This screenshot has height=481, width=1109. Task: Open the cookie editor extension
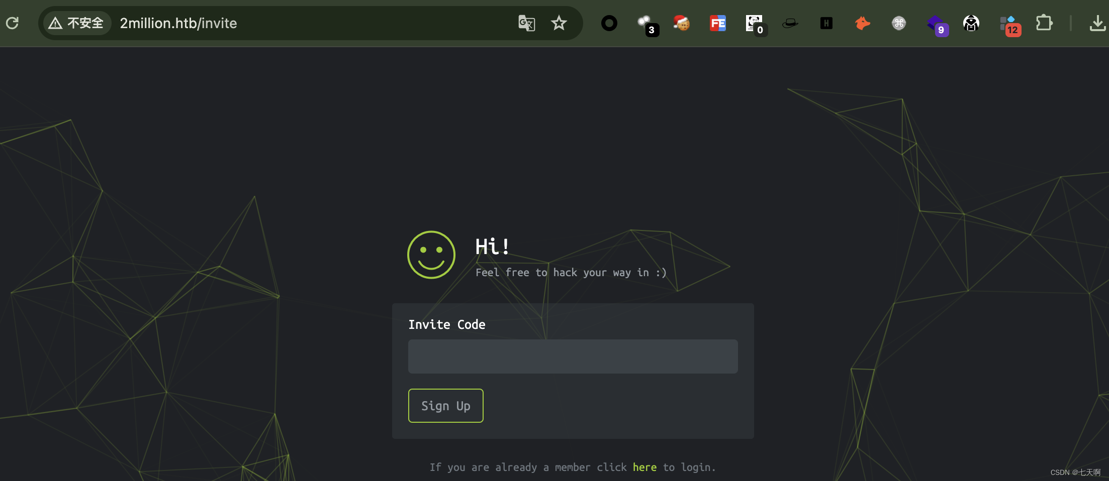pyautogui.click(x=682, y=23)
